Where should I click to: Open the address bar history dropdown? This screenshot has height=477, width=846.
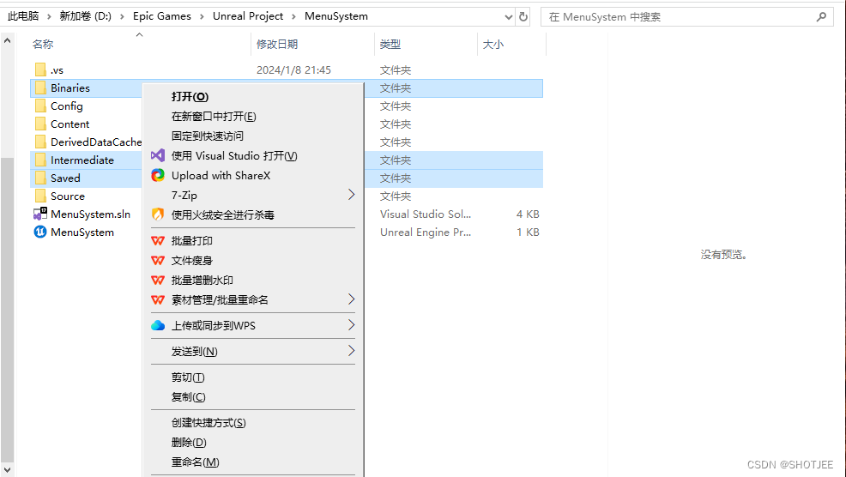(508, 16)
